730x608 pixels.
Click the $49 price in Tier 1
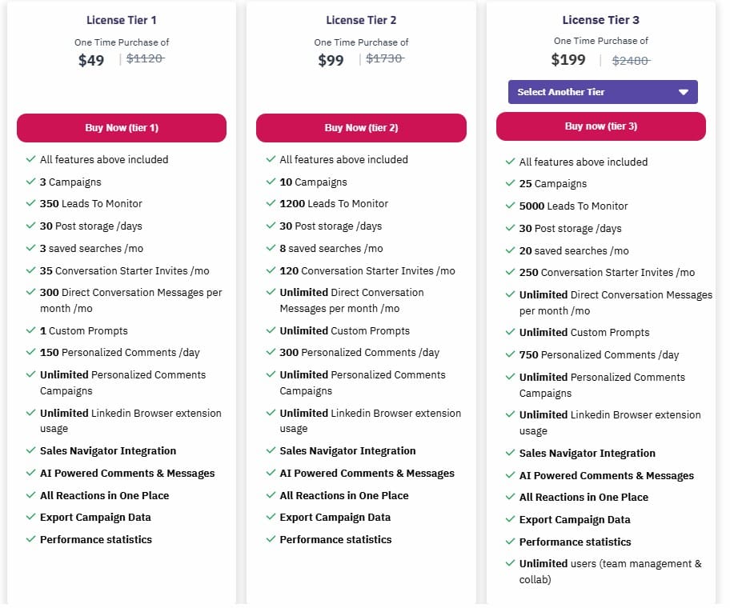click(x=91, y=60)
